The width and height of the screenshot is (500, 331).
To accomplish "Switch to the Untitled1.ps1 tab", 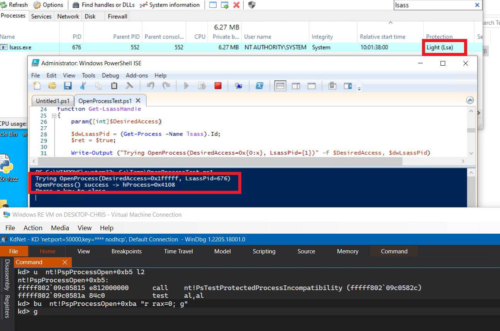I will 52,100.
